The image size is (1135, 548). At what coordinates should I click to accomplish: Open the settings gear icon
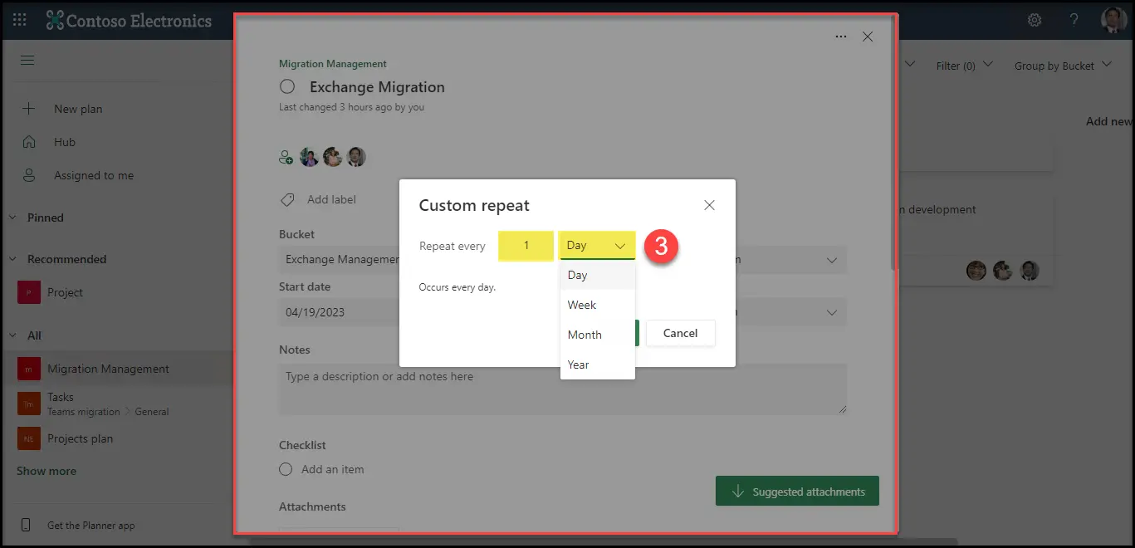click(1035, 20)
